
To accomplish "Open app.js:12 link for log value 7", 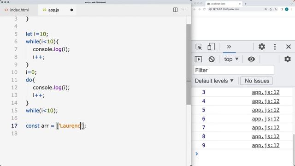I will pyautogui.click(x=265, y=128).
